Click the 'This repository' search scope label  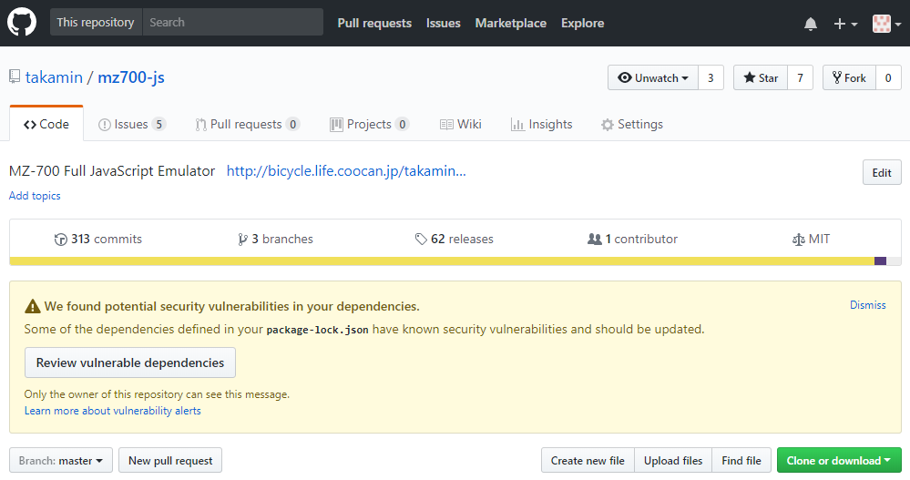pos(95,22)
